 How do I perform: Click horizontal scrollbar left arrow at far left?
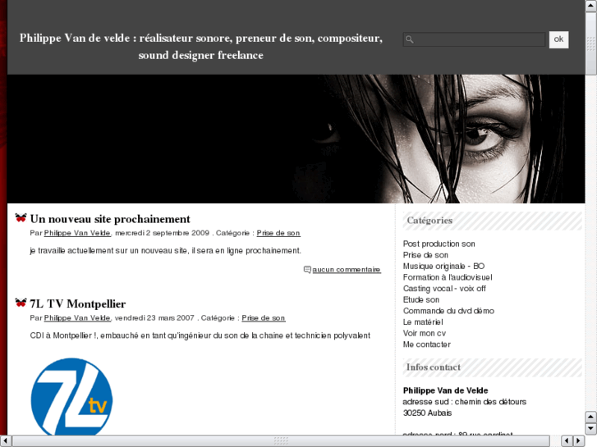coord(6,440)
